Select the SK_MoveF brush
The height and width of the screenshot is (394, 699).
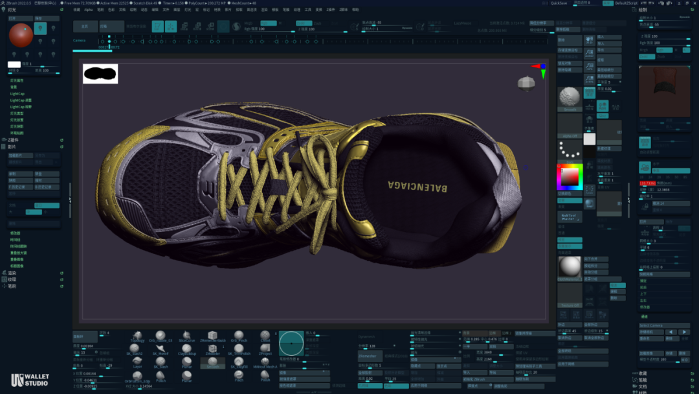coord(161,349)
